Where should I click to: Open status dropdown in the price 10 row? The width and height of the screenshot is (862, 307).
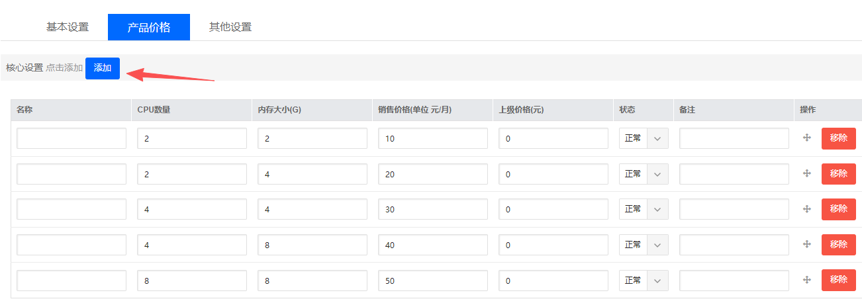click(644, 138)
